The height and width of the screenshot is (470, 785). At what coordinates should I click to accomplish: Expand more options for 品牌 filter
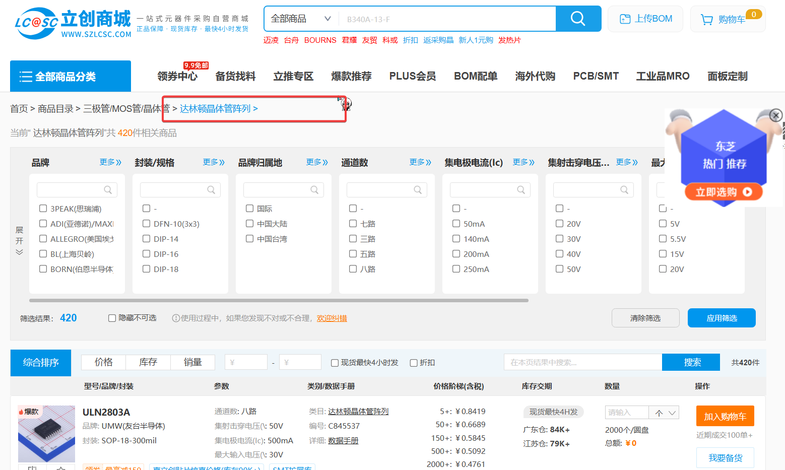(x=111, y=162)
